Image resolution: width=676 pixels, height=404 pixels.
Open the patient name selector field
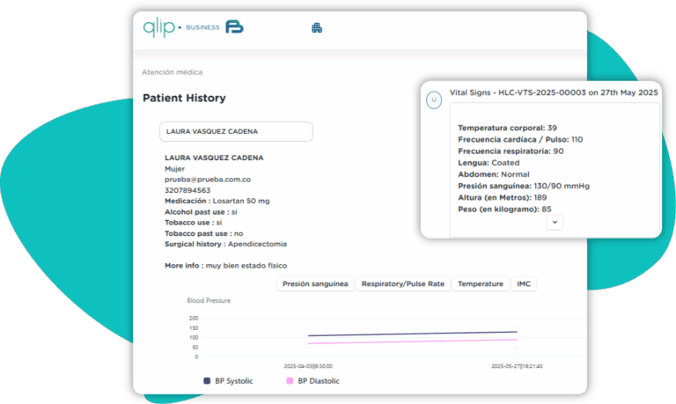(235, 131)
